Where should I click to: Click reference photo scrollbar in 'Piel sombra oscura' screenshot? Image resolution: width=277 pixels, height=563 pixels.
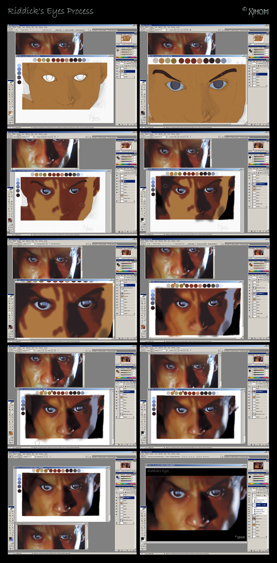(211, 153)
